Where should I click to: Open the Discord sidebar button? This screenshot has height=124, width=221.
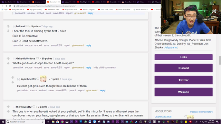click(183, 68)
